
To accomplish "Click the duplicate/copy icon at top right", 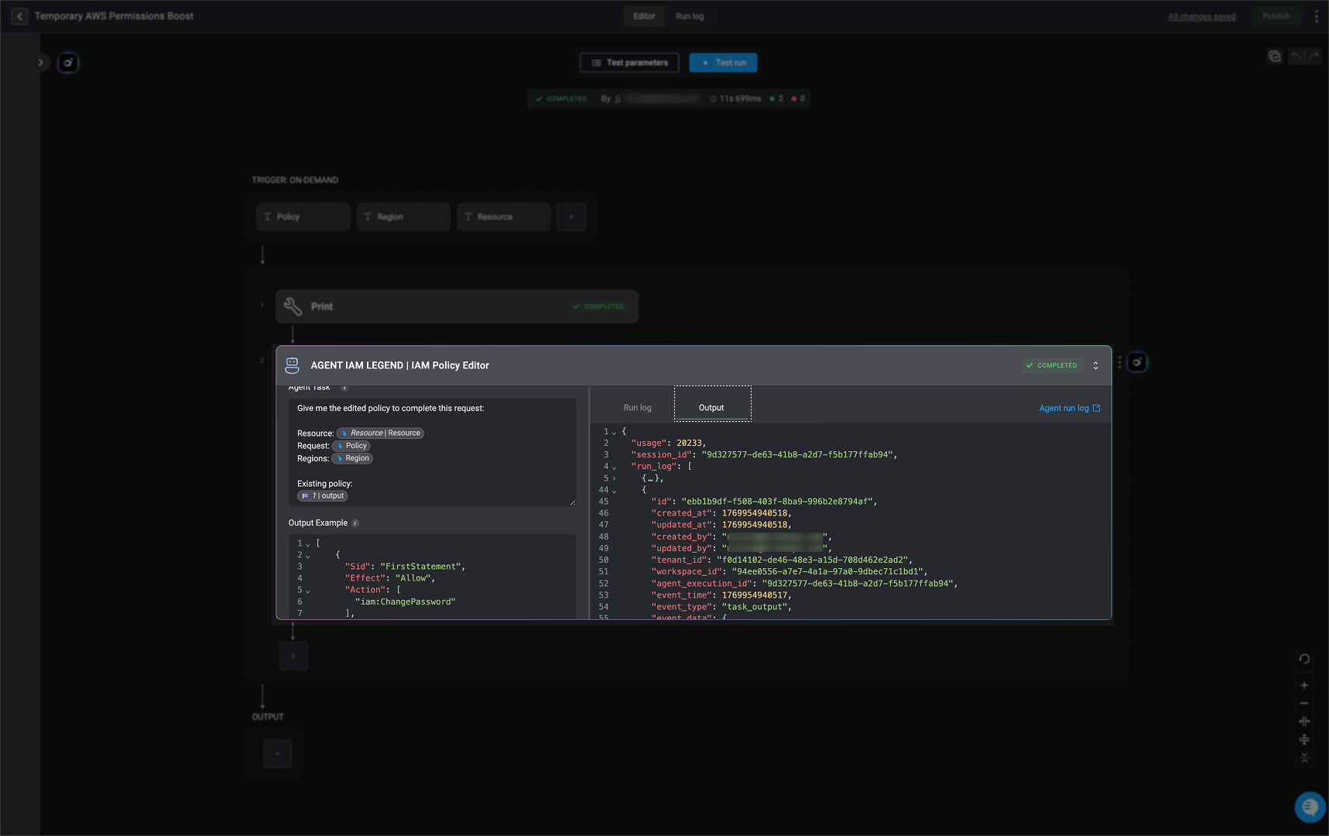I will pos(1275,57).
